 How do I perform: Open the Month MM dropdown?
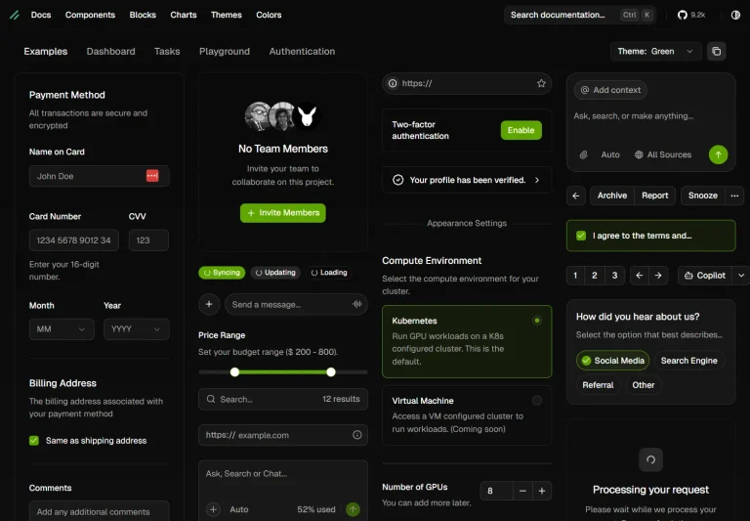[62, 329]
